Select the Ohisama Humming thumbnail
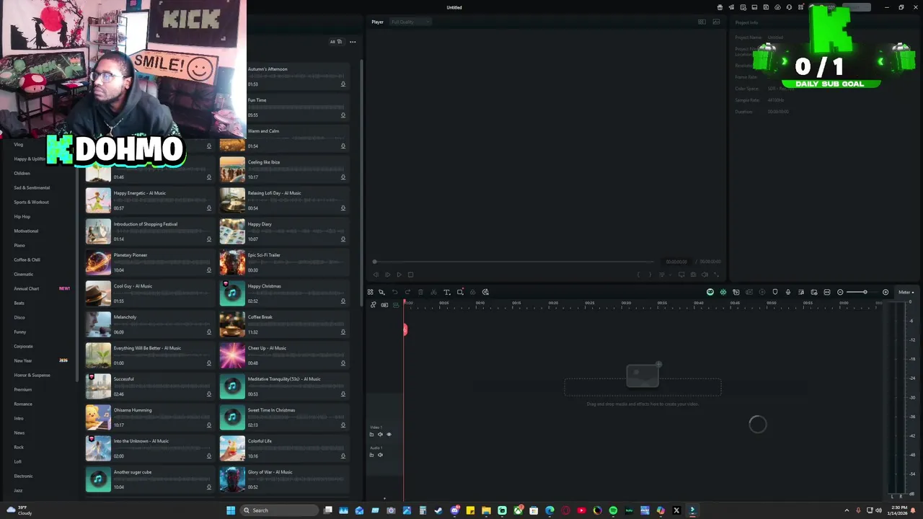Viewport: 923px width, 519px height. coord(98,417)
